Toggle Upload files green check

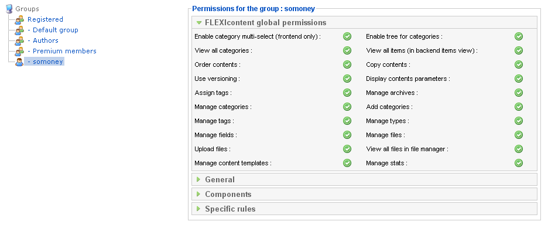coord(347,149)
